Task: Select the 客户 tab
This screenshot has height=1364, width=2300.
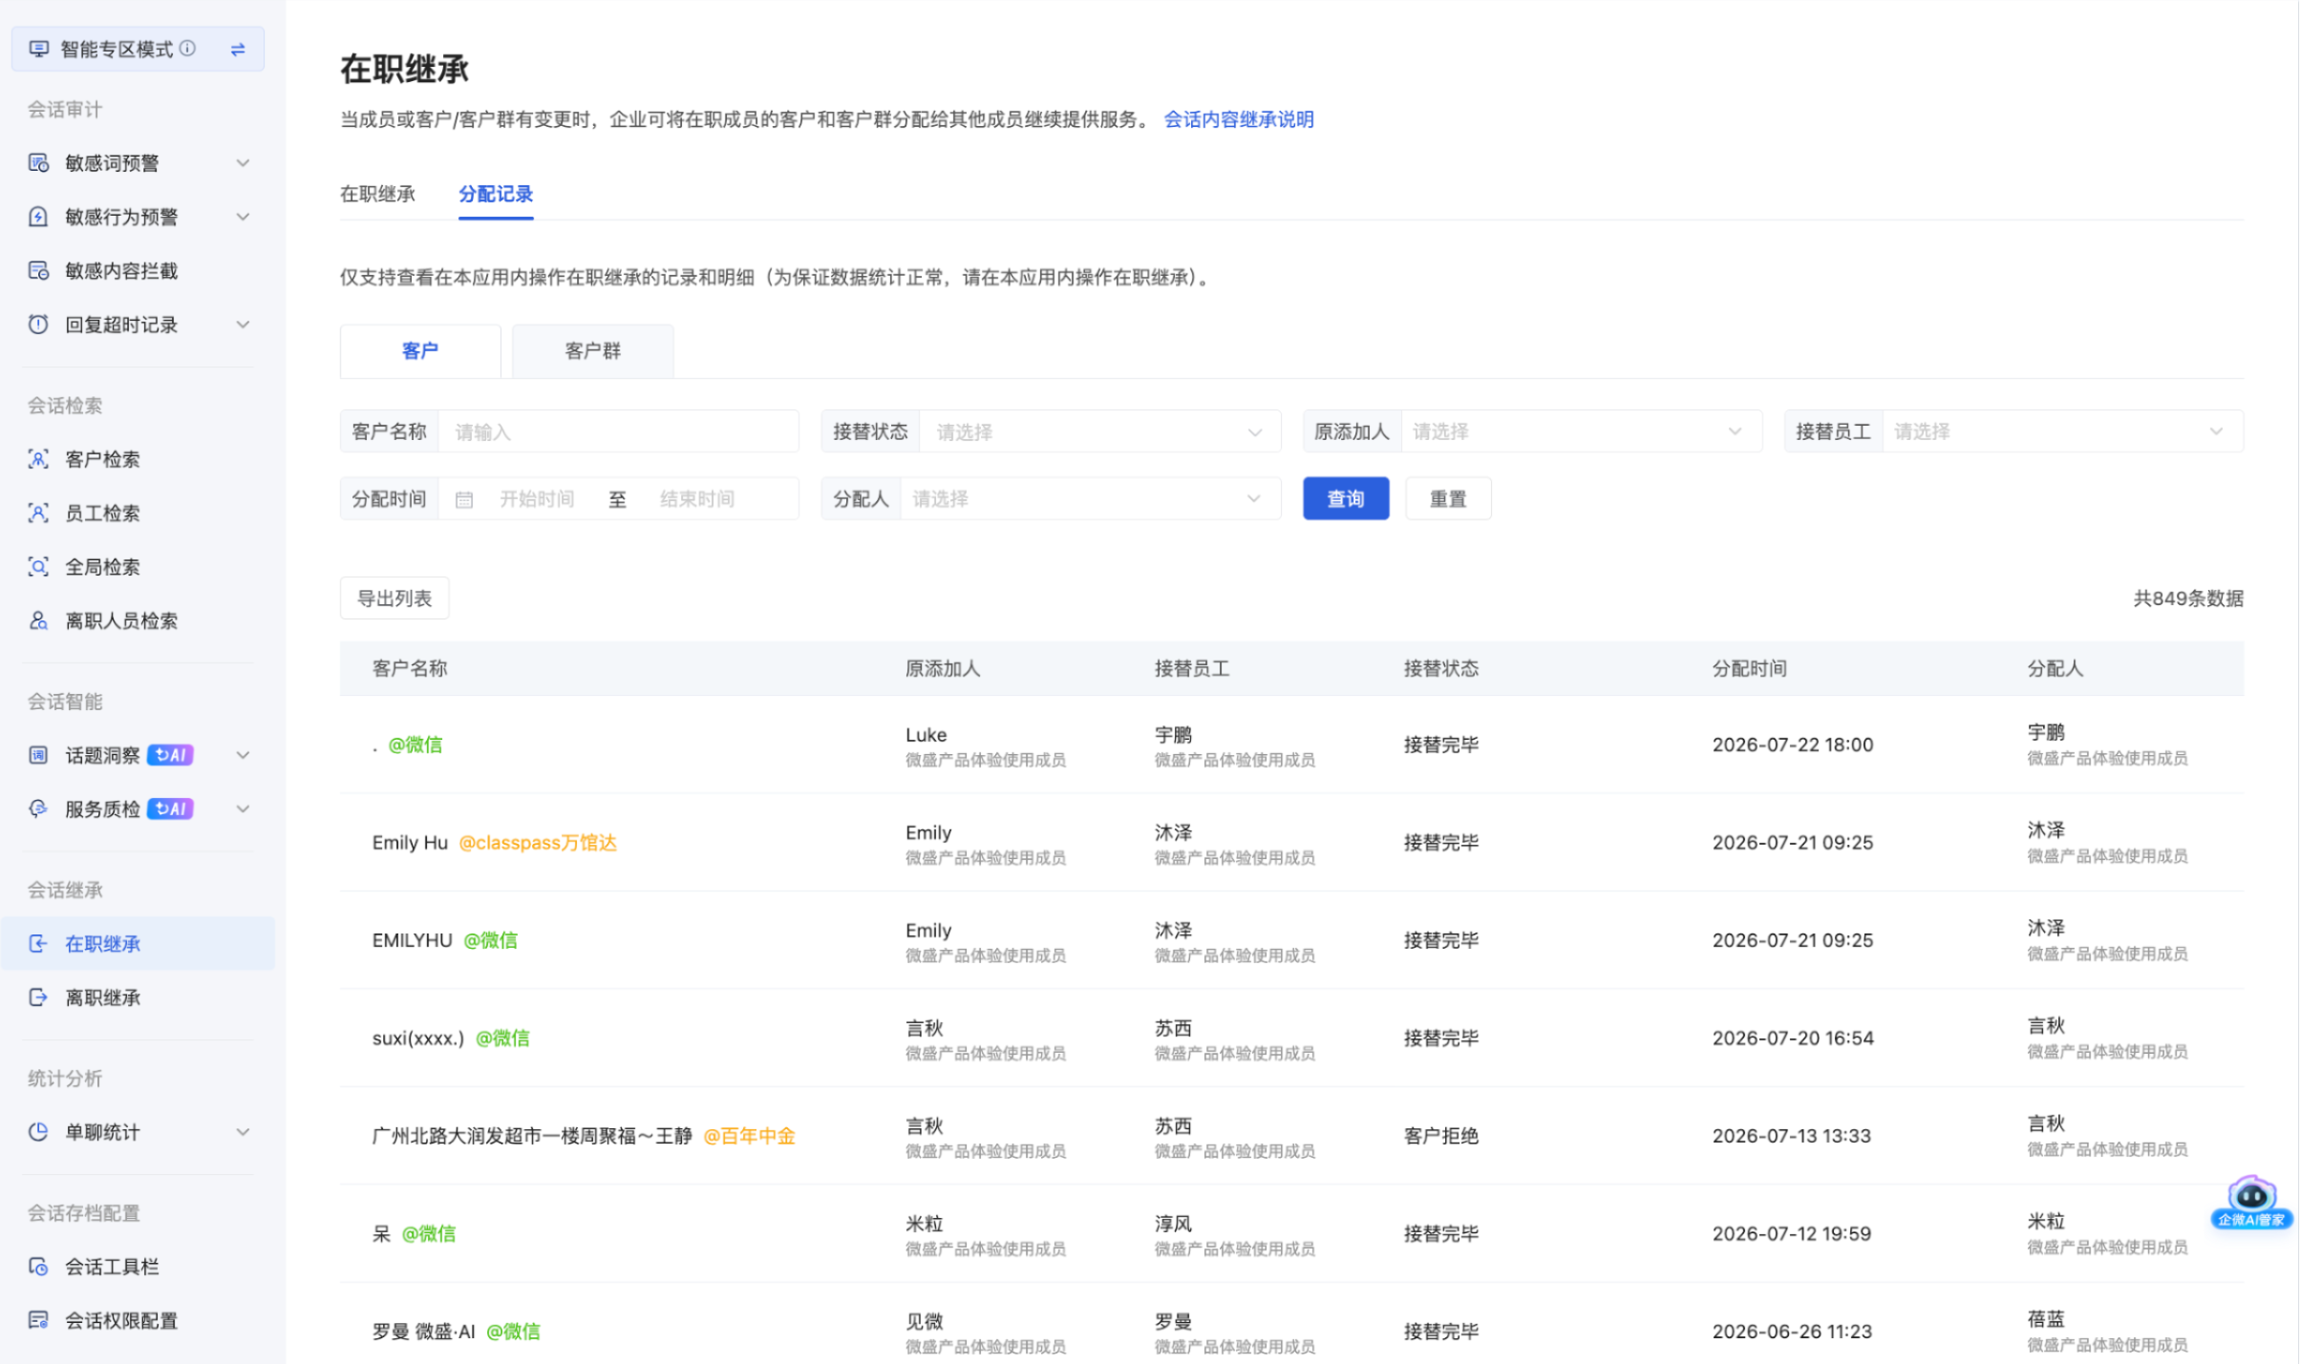Action: coord(420,350)
